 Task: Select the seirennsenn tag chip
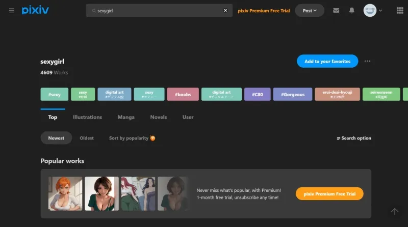click(381, 94)
